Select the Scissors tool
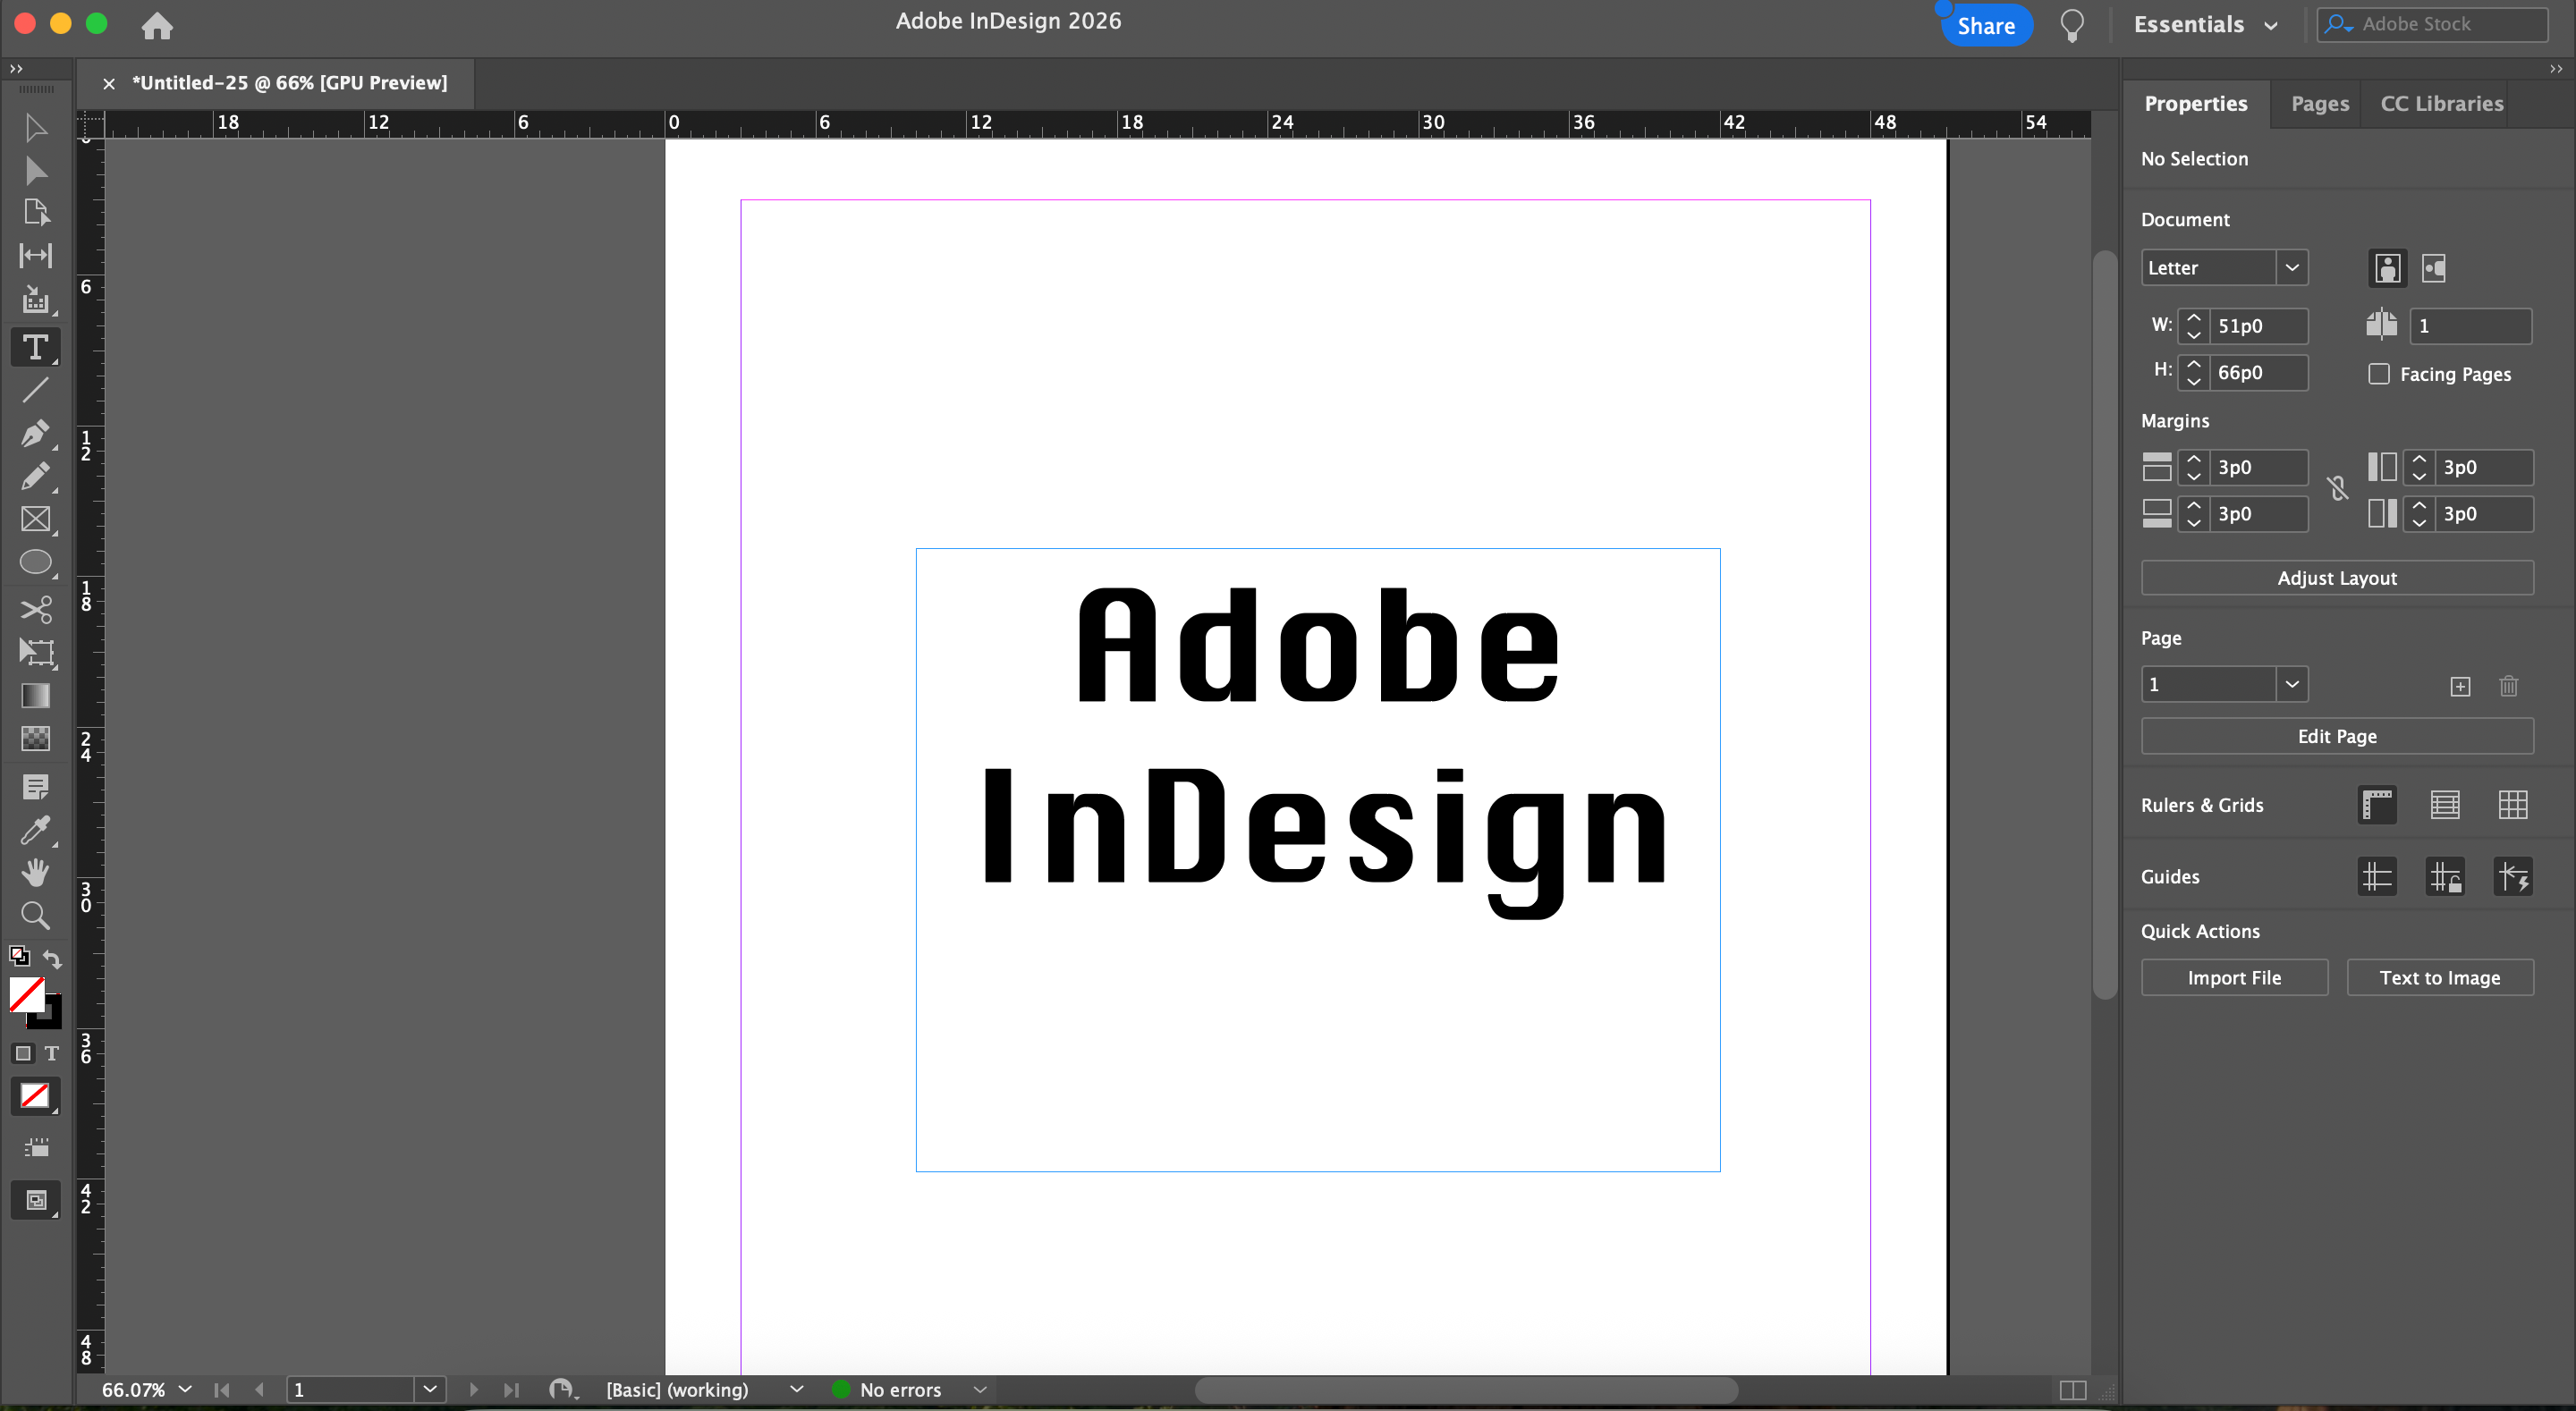Viewport: 2576px width, 1411px height. click(35, 609)
